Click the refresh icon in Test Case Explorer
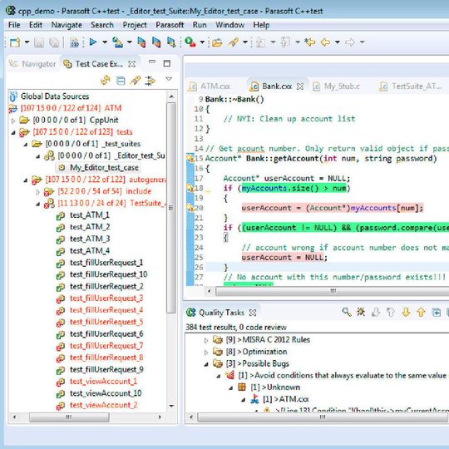 click(106, 80)
